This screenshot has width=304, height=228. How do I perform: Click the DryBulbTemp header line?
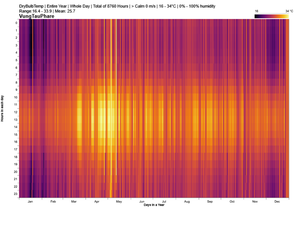pyautogui.click(x=117, y=6)
